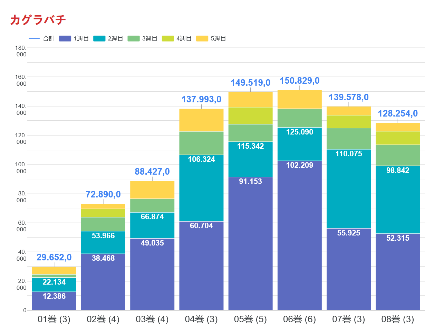Click the 52.315 bar value

398,238
